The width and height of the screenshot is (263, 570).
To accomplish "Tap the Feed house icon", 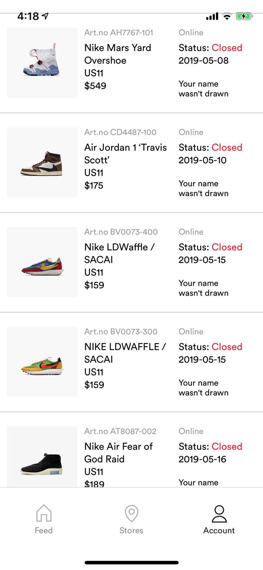I will point(44,513).
